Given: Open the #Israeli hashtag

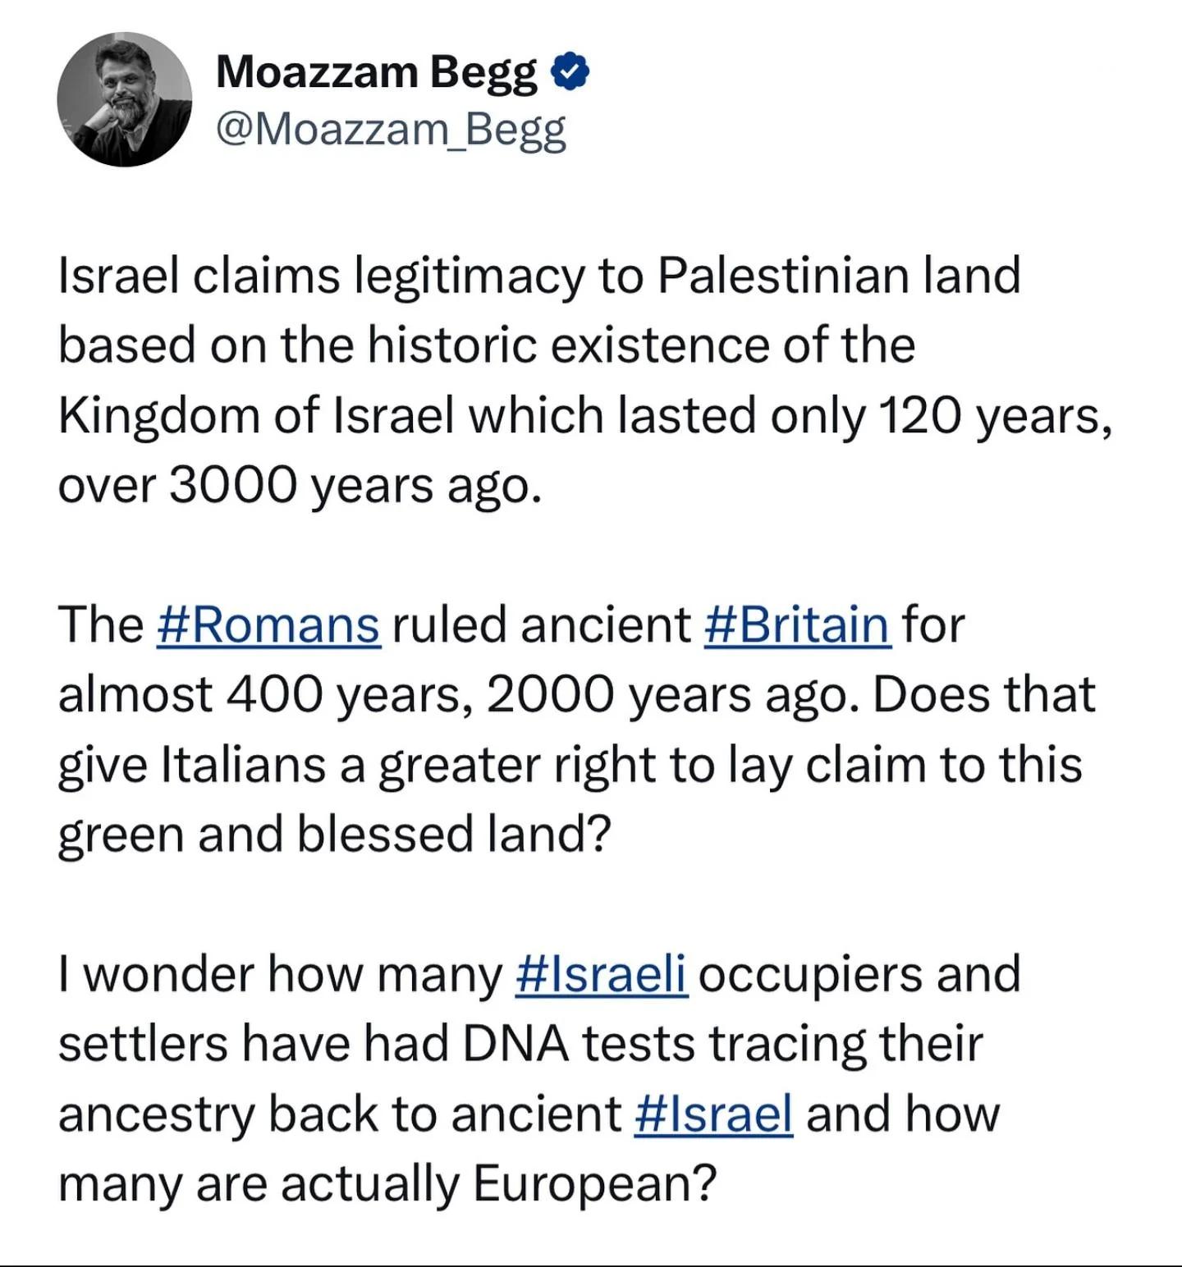Looking at the screenshot, I should 602,975.
